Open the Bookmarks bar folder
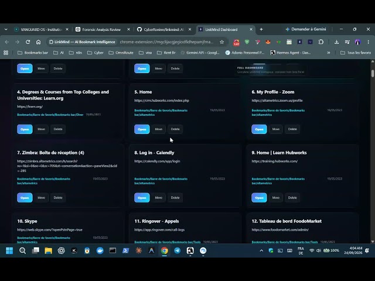 point(33,53)
